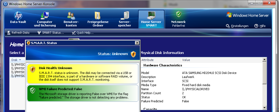
Task: Select the first \\.\PHYSIC disk row
Action: point(17,65)
